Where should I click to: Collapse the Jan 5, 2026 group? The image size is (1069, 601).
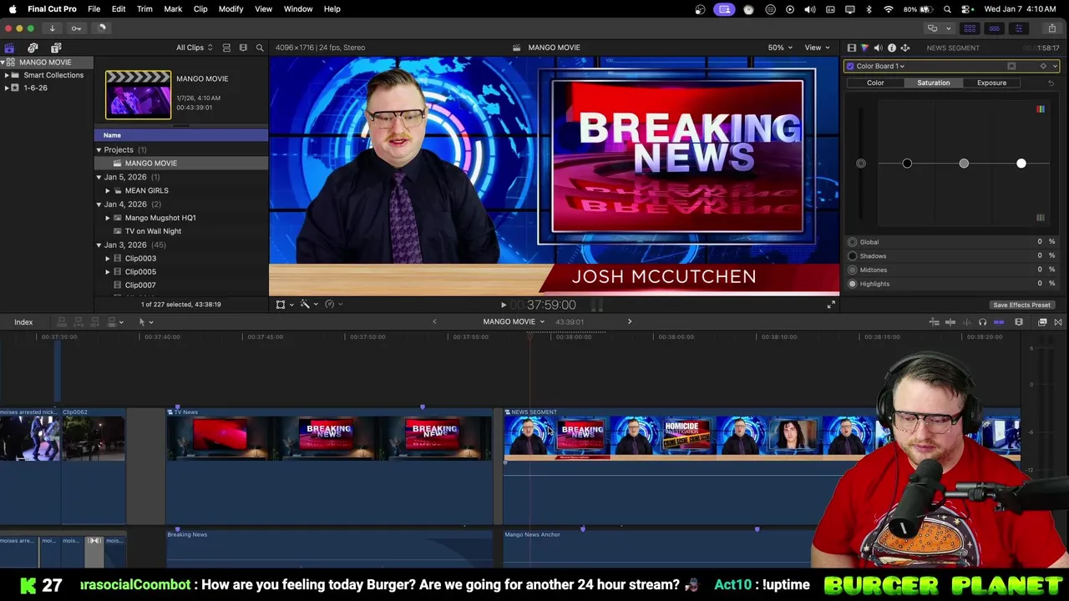(99, 177)
